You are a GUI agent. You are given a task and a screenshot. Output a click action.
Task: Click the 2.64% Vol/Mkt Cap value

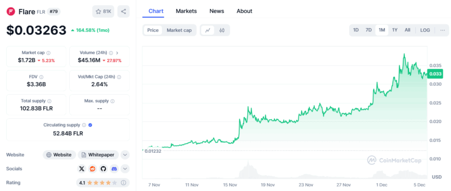pyautogui.click(x=100, y=84)
